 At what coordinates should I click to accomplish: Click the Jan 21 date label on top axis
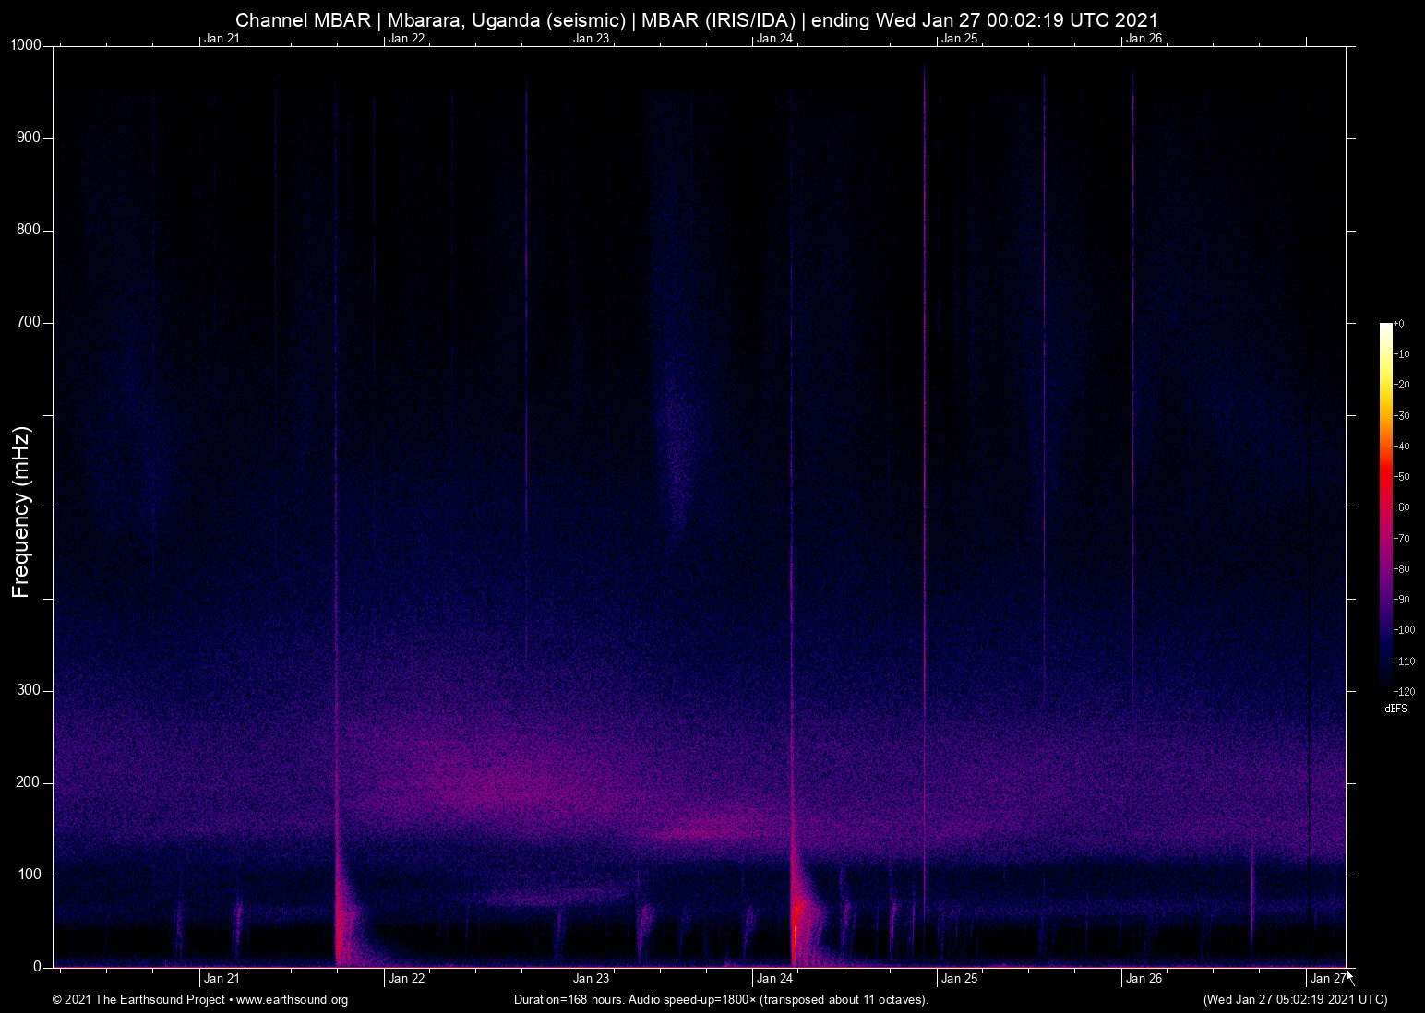click(x=222, y=39)
